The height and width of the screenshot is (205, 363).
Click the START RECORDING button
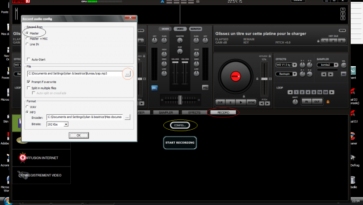[180, 142]
